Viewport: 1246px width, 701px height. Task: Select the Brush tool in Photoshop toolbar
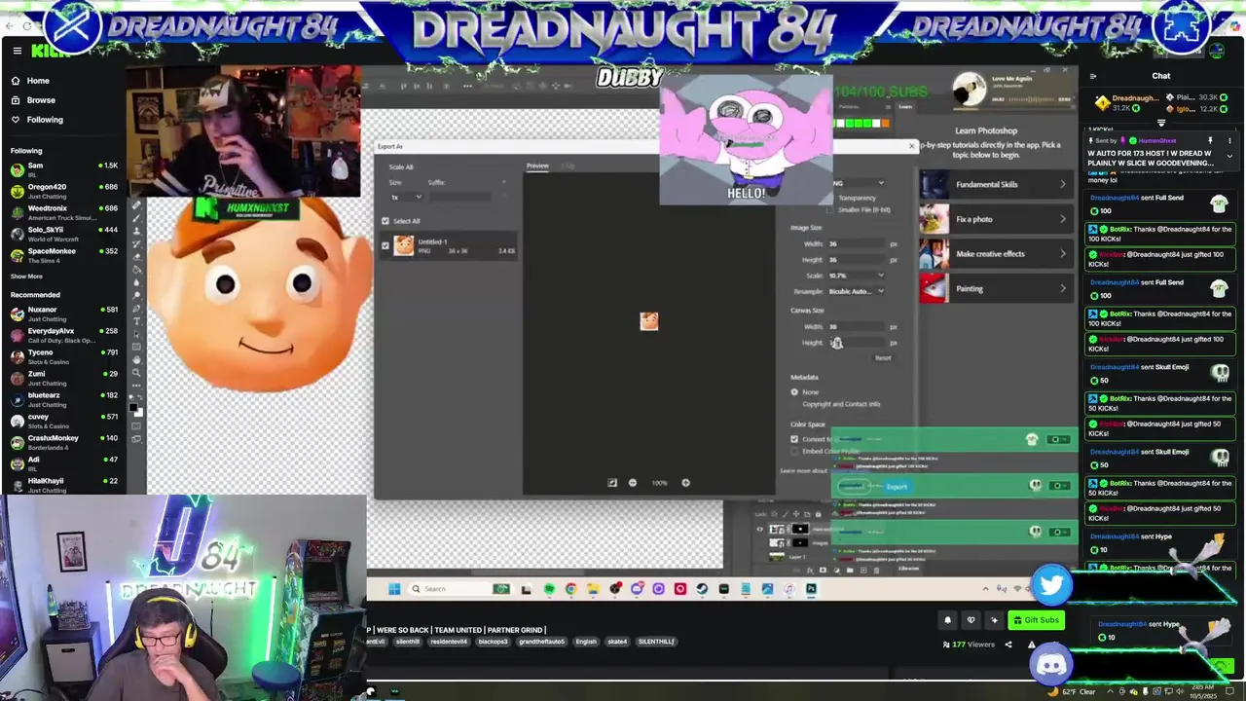[136, 218]
